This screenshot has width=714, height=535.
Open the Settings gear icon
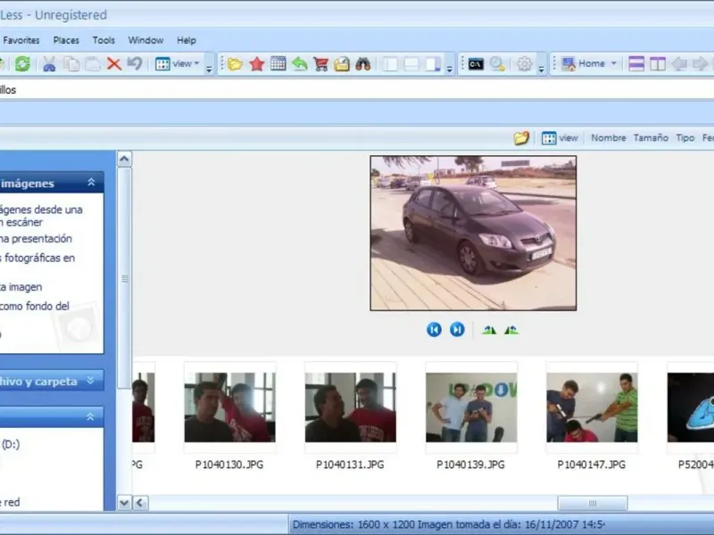coord(524,63)
